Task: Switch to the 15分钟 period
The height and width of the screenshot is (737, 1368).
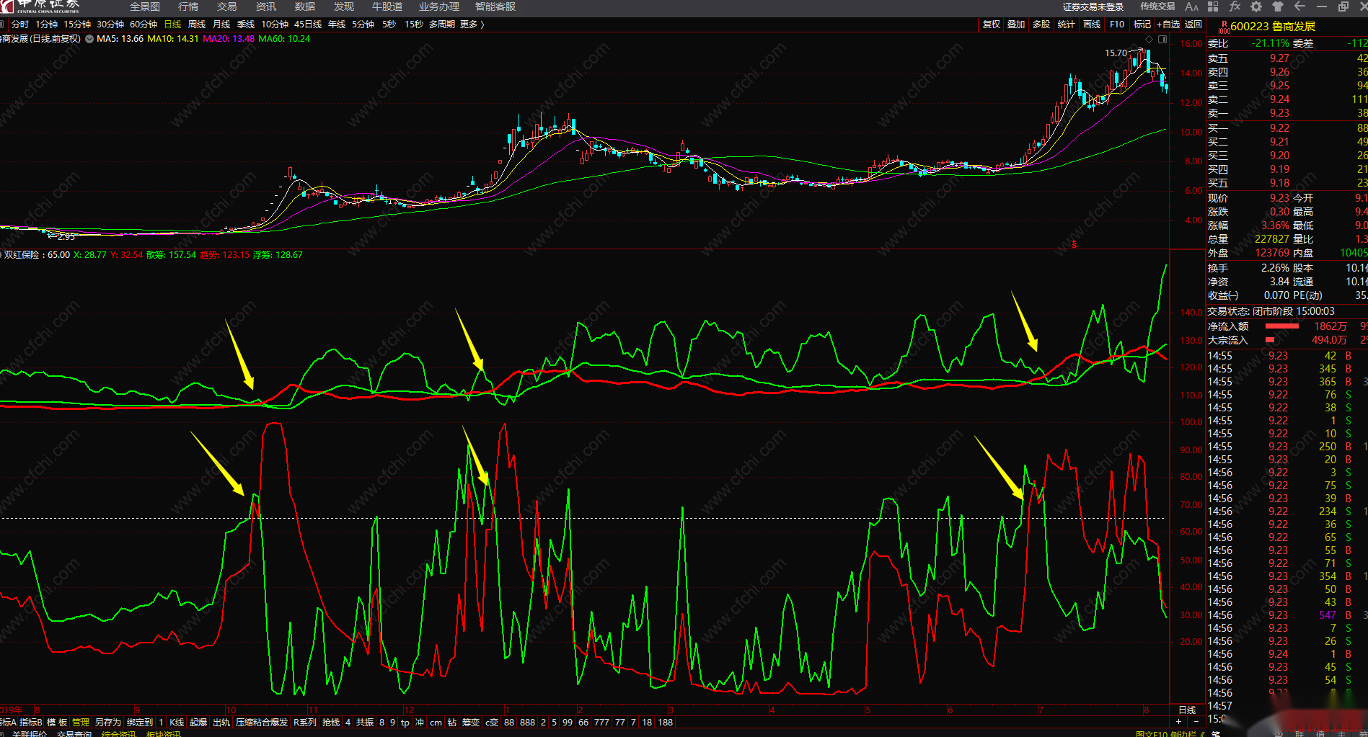Action: pyautogui.click(x=77, y=24)
